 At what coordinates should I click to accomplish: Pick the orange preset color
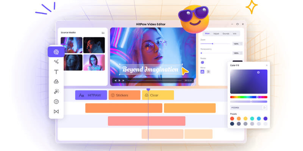[239, 119]
